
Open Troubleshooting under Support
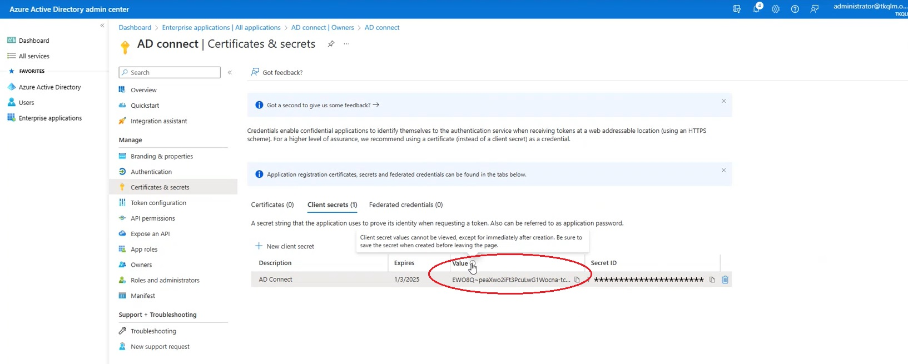[x=153, y=331]
